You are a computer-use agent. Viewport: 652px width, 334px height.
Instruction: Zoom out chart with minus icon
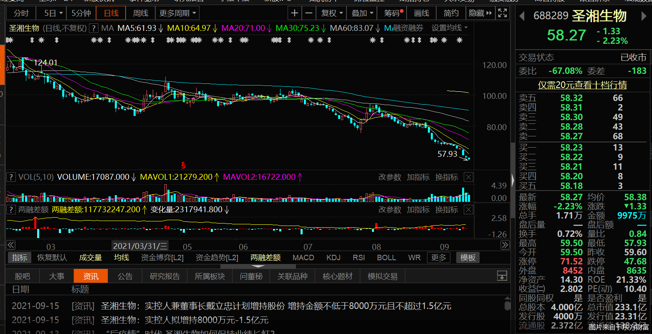tap(308, 13)
